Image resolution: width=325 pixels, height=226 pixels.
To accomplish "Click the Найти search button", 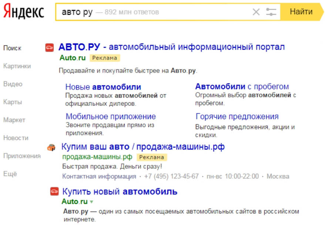I will click(302, 12).
